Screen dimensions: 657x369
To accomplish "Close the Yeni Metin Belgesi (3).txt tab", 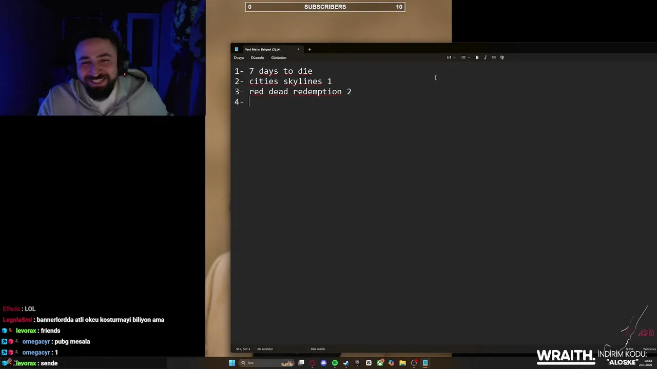I will tap(298, 49).
